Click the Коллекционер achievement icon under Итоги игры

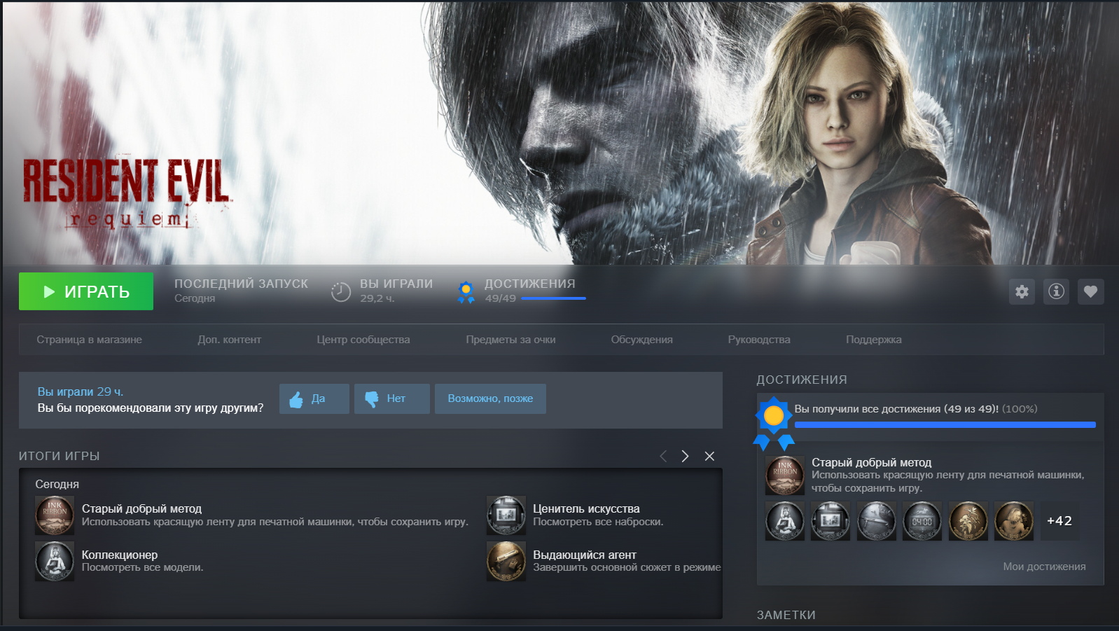[x=55, y=561]
